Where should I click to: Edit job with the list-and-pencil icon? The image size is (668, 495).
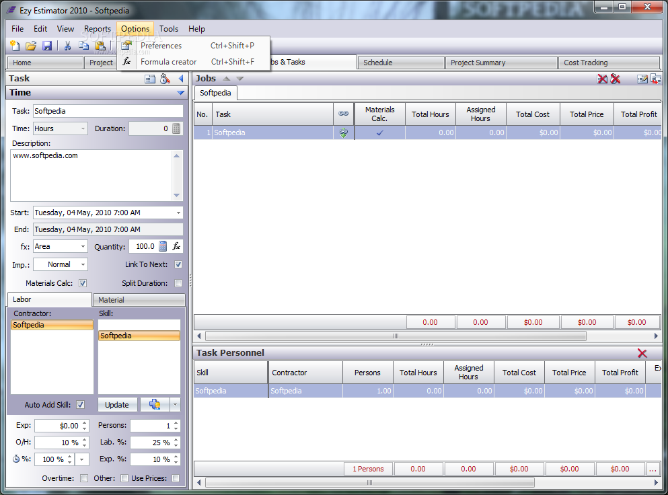click(x=642, y=79)
